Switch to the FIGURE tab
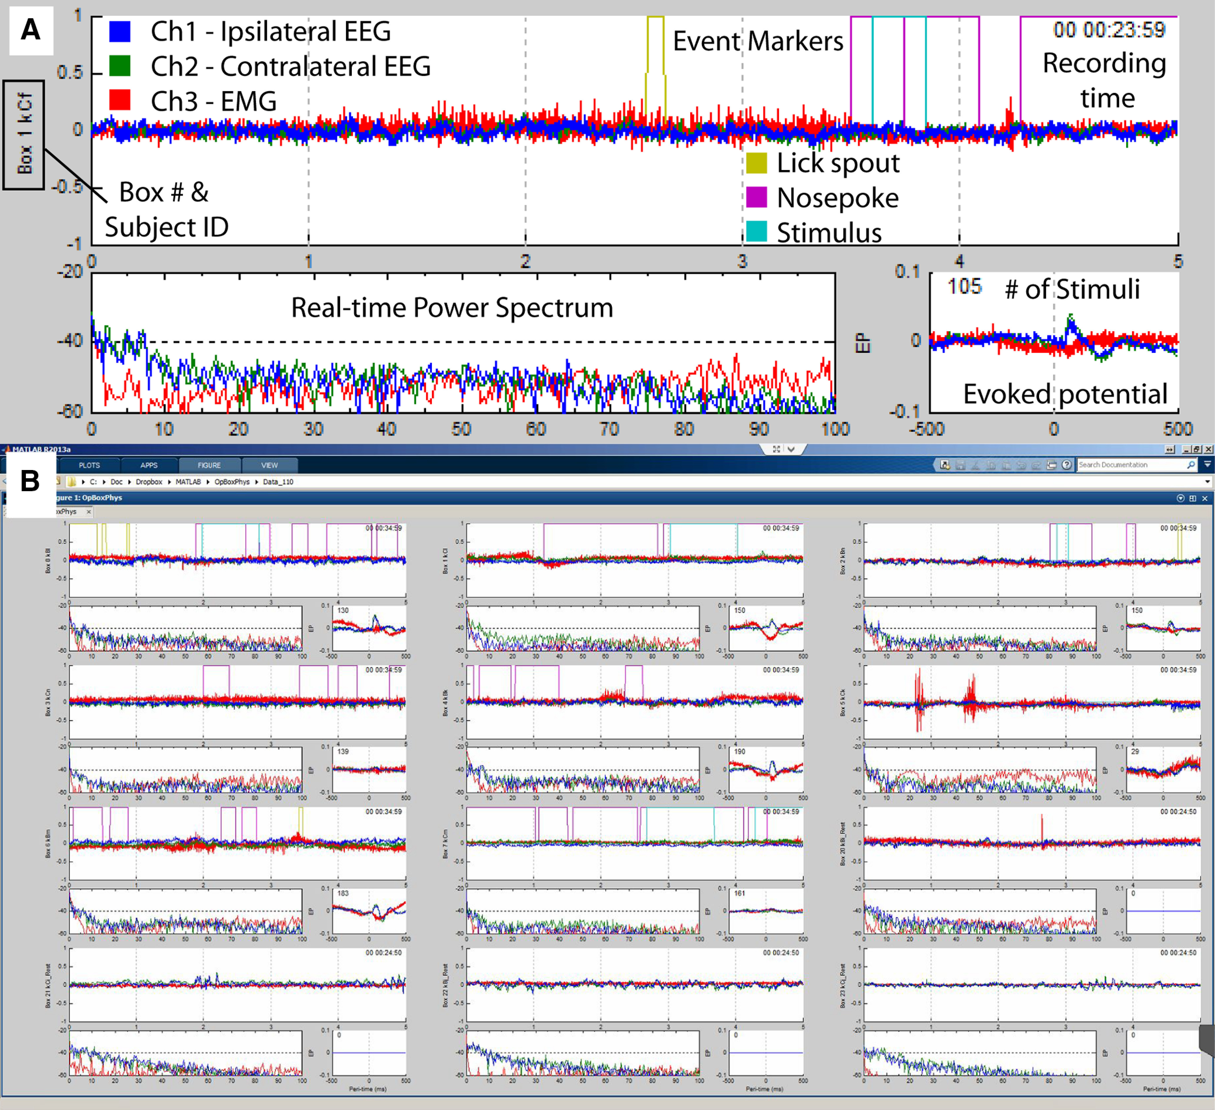This screenshot has width=1215, height=1110. point(209,466)
